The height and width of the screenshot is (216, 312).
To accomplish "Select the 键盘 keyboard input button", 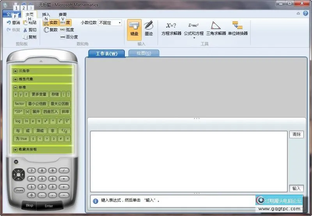I will point(134,28).
